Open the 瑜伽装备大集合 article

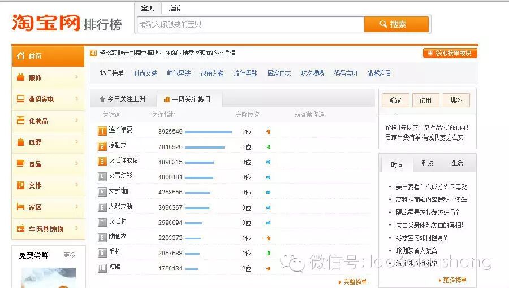click(x=416, y=250)
